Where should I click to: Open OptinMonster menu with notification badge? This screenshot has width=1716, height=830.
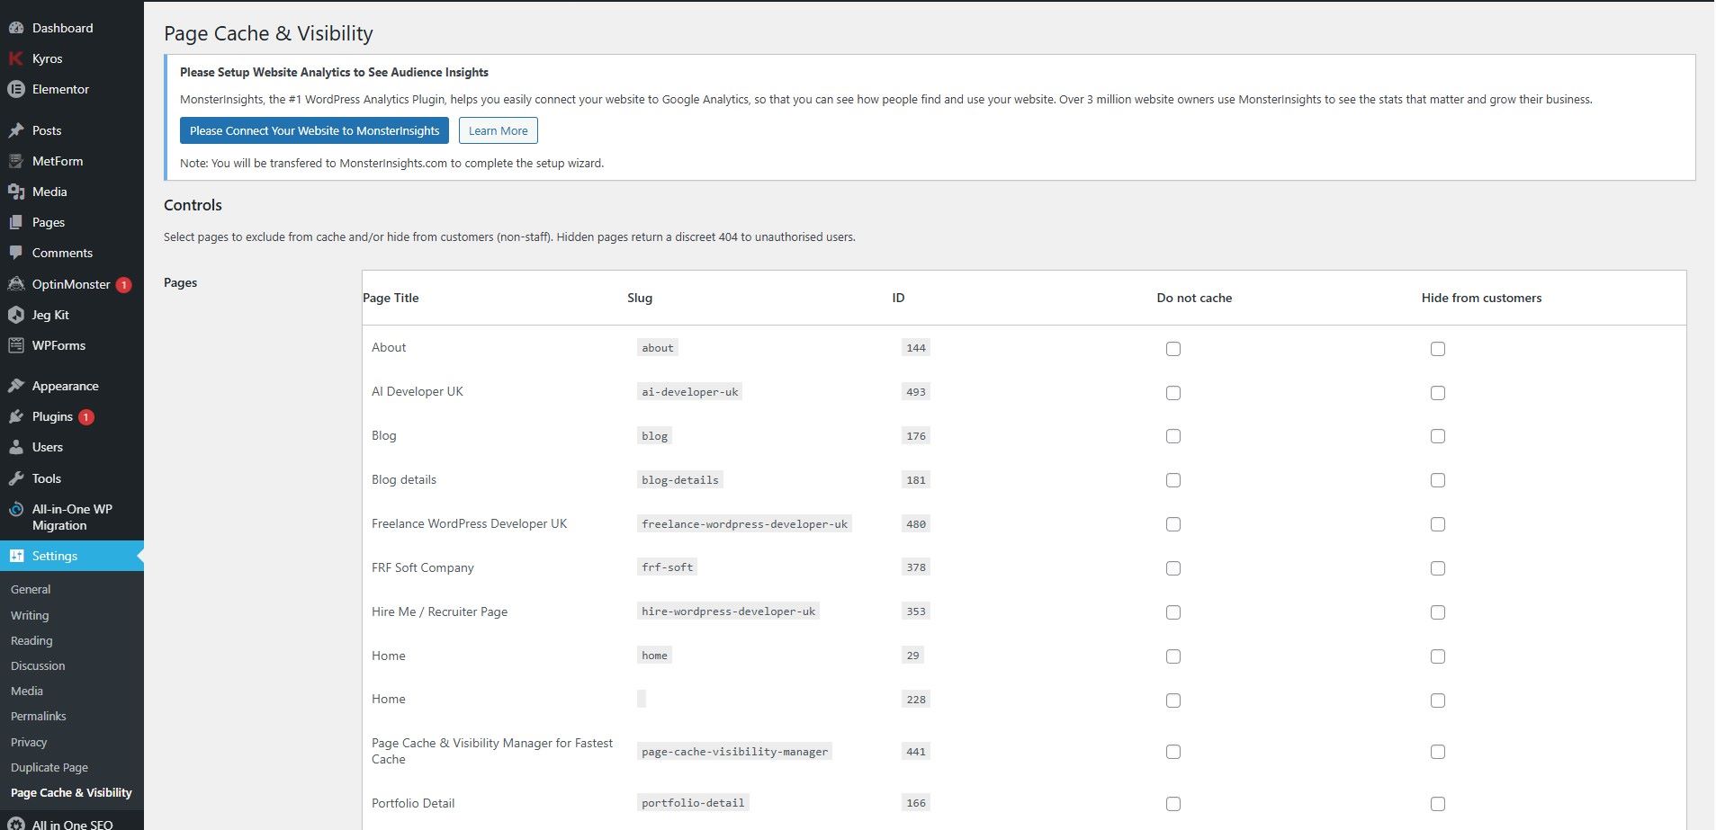coord(71,284)
